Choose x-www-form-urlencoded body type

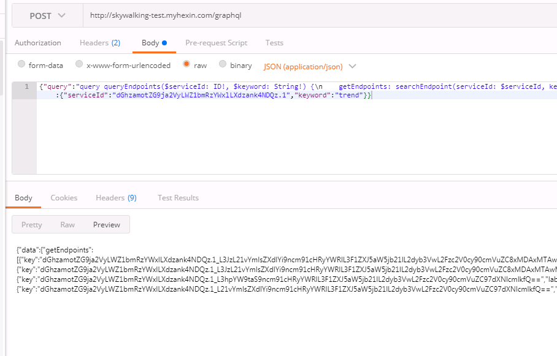79,64
